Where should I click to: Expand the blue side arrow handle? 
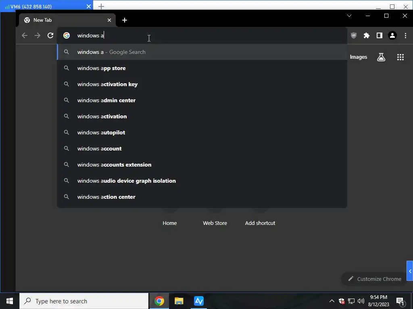[x=410, y=271]
